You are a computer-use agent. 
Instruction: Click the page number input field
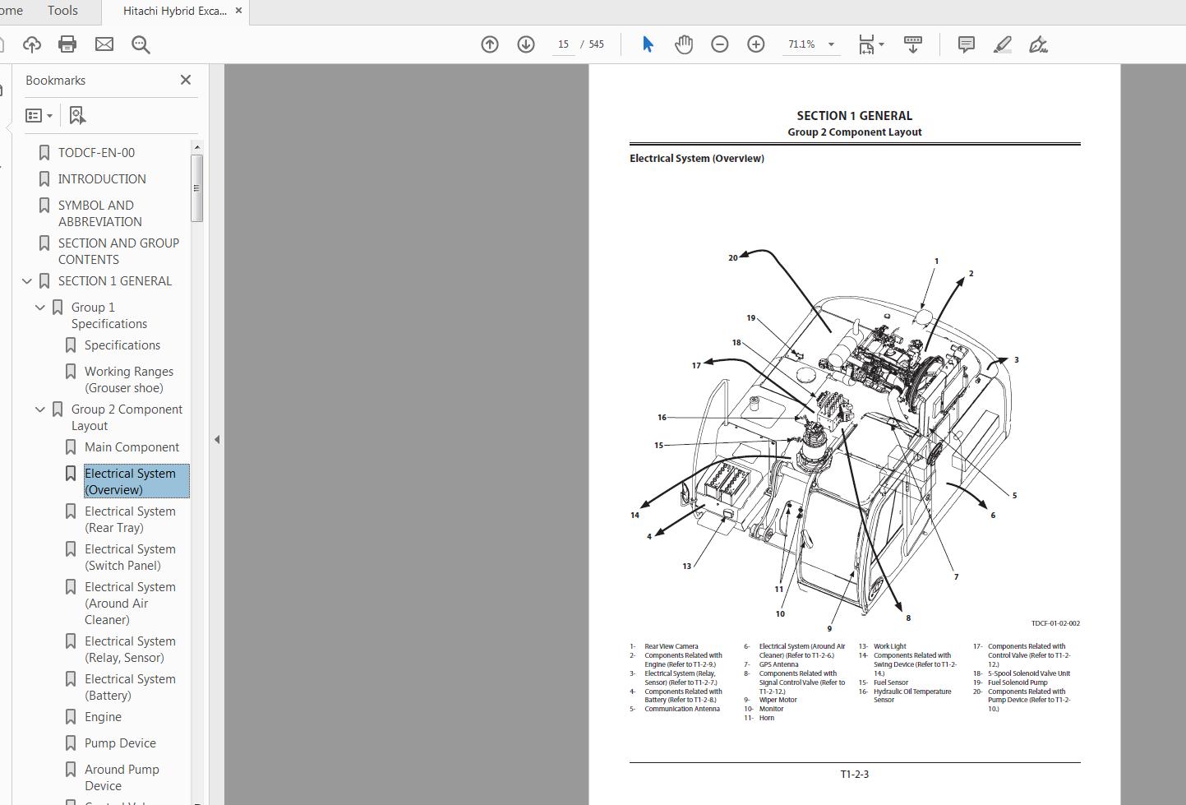click(x=563, y=44)
